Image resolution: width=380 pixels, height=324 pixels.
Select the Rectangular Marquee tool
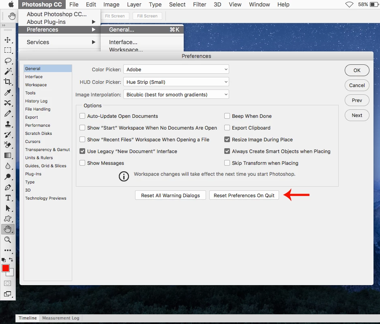[8, 50]
